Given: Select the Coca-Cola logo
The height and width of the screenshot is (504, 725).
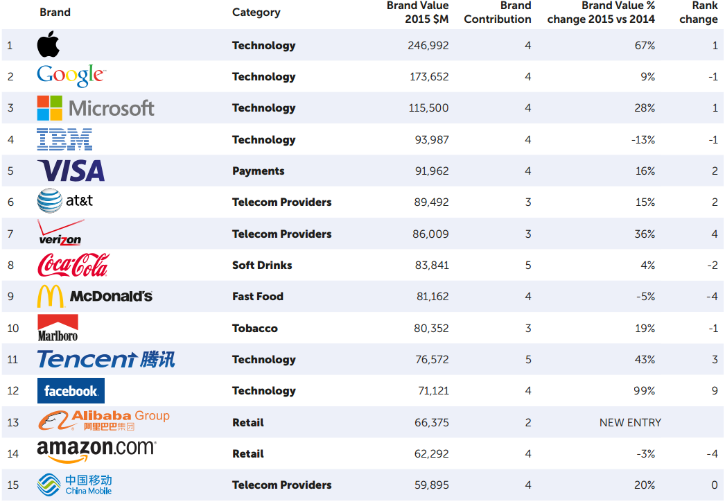Looking at the screenshot, I should (73, 265).
